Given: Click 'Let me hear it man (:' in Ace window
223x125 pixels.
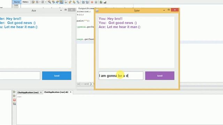Looking at the screenshot, I should tap(19, 27).
